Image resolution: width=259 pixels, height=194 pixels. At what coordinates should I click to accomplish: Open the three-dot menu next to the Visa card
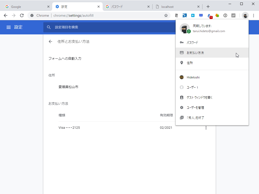[x=206, y=128]
